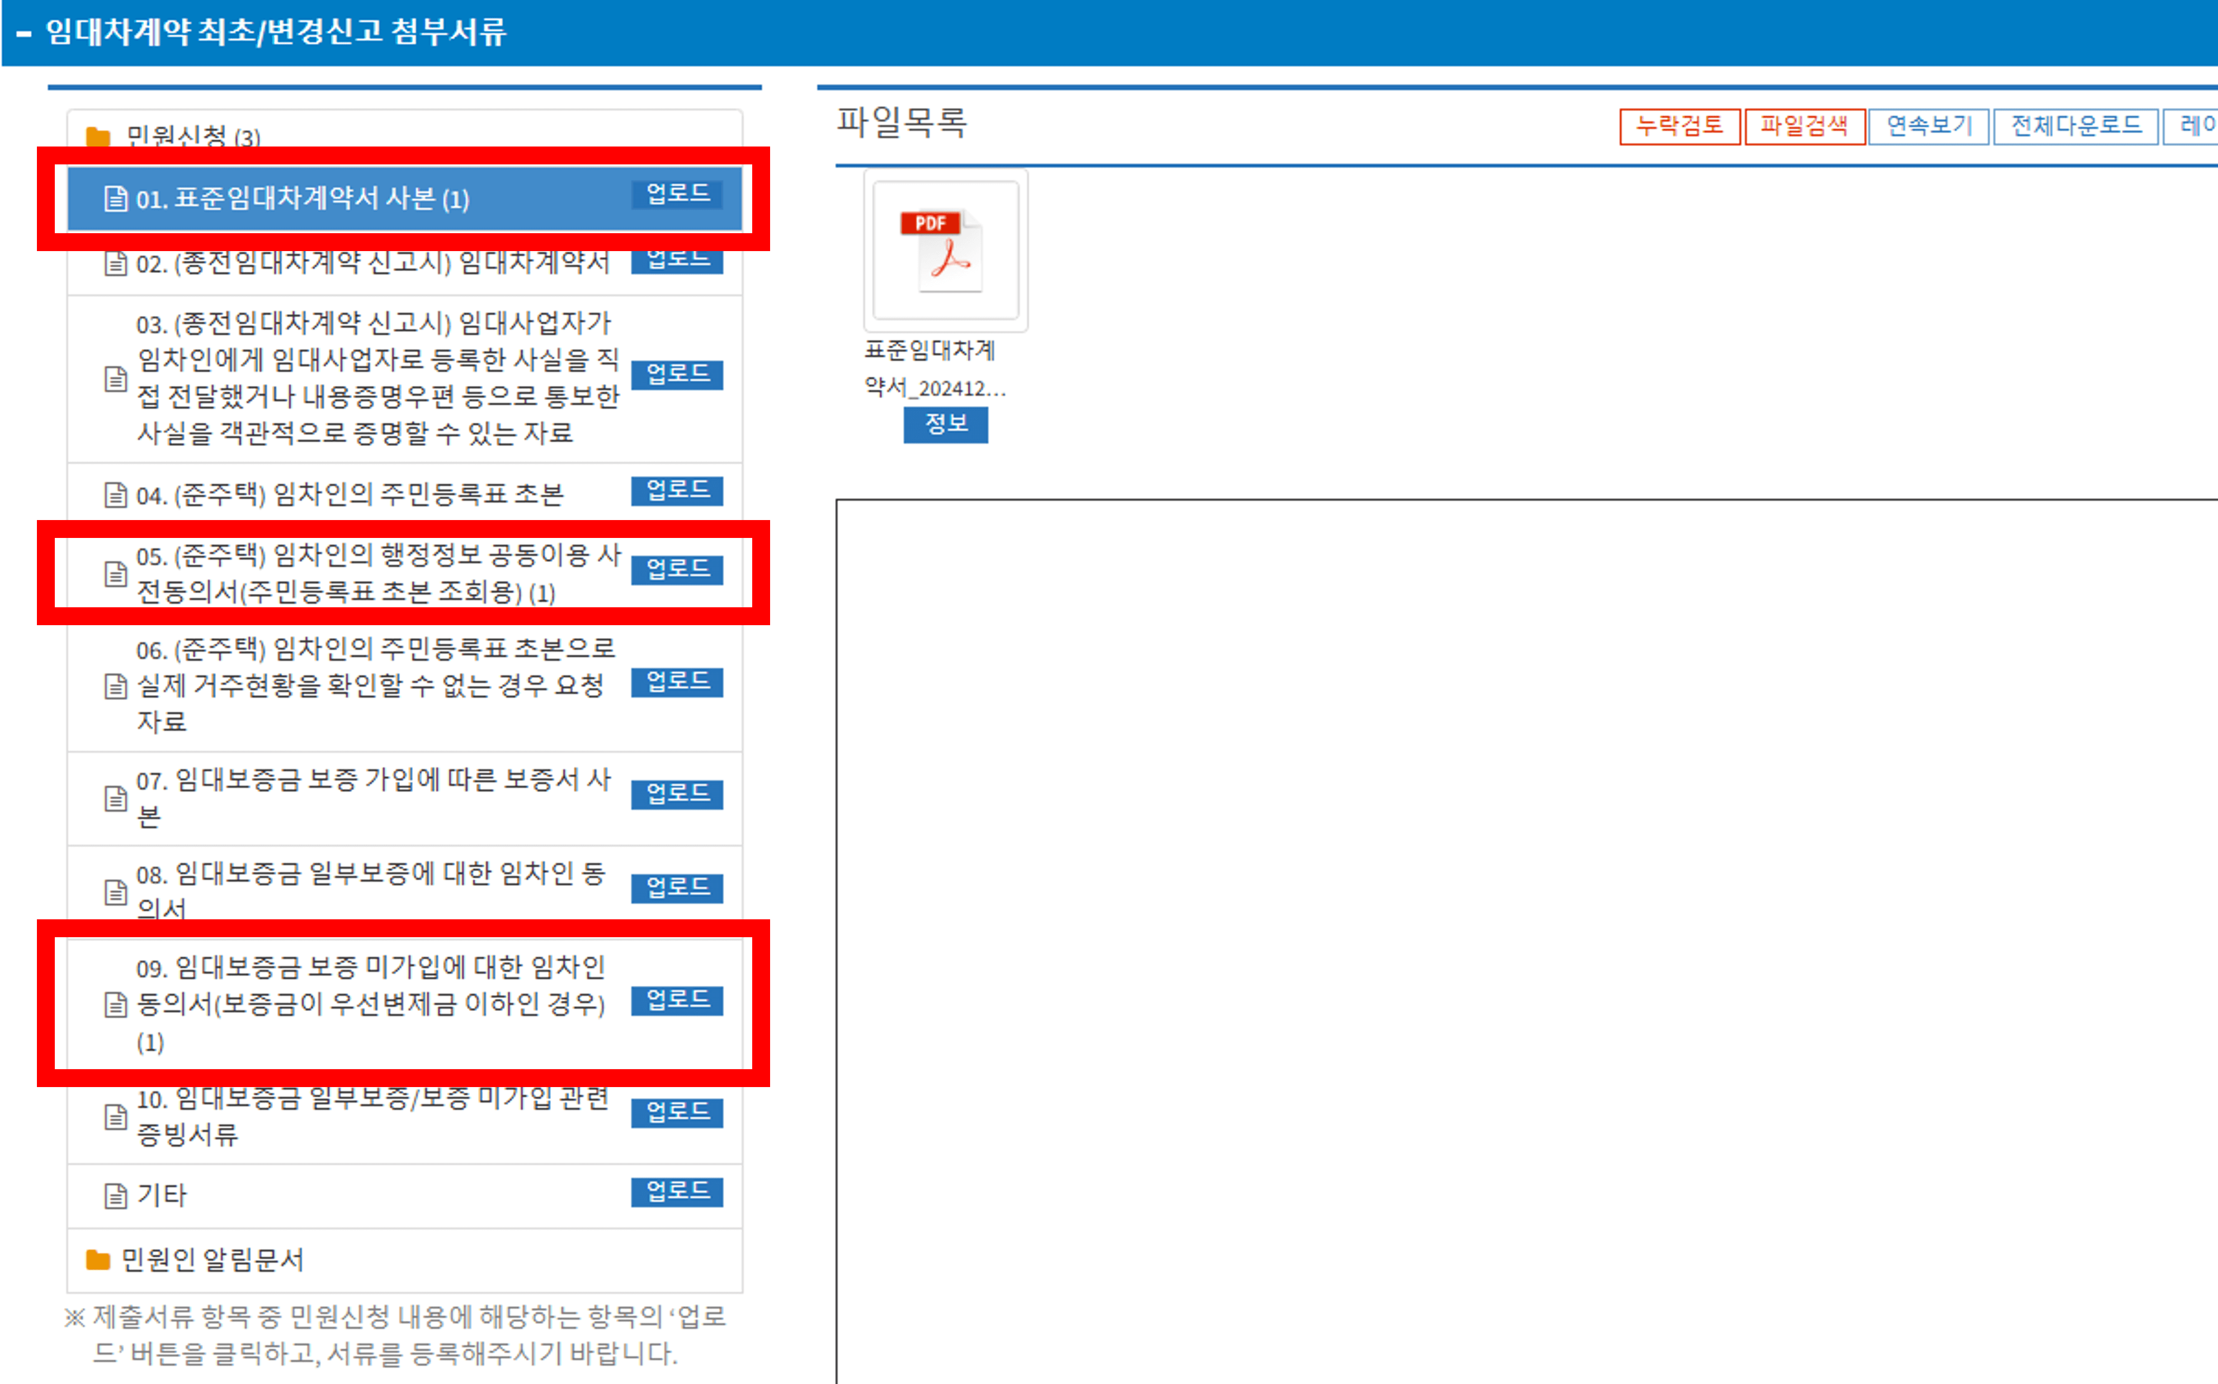Expand the 민원인 알림문서 folder
The height and width of the screenshot is (1384, 2218).
213,1260
